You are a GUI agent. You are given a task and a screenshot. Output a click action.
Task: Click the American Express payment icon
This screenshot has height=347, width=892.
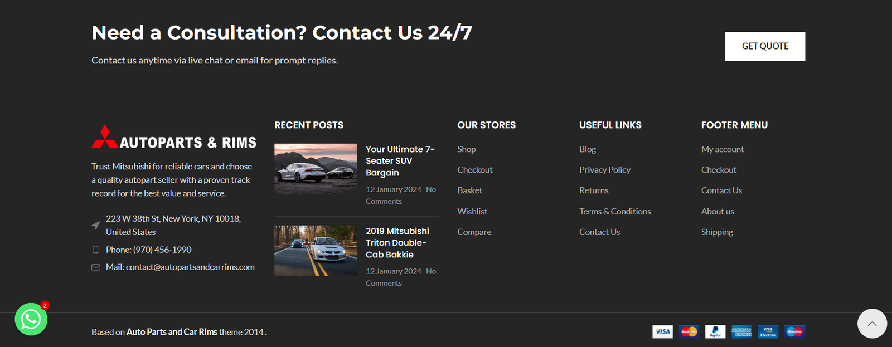click(741, 332)
